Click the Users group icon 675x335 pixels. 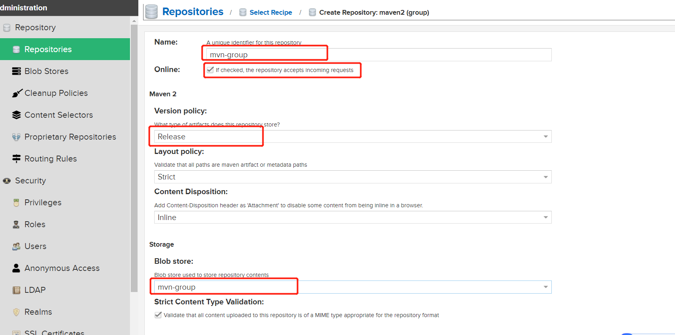(16, 246)
